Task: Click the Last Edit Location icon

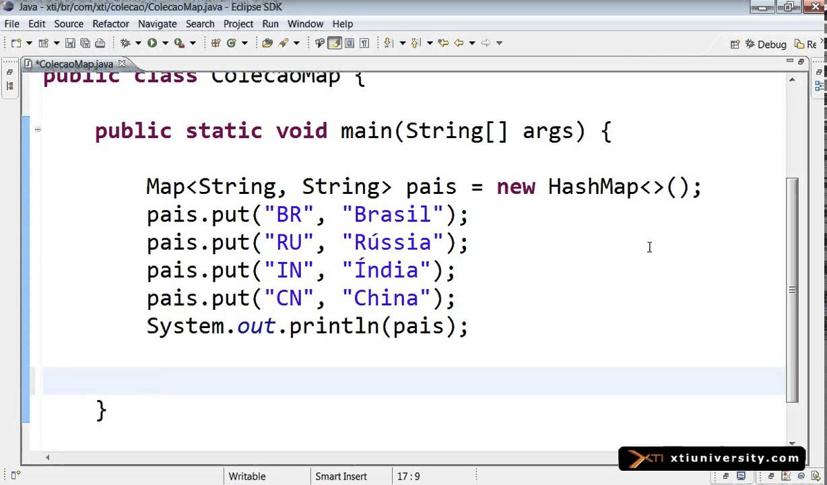Action: pos(443,43)
